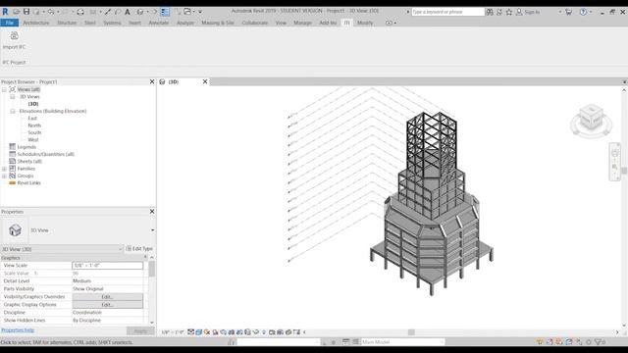
Task: Select the Text tool letter A icon
Action: (128, 12)
